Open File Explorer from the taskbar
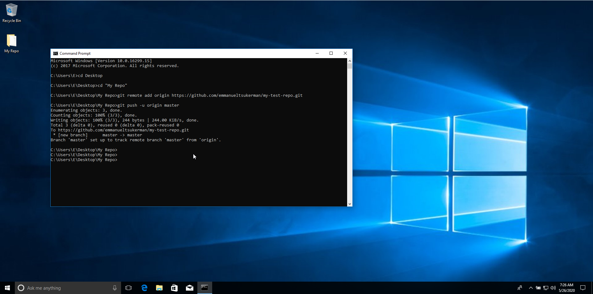This screenshot has width=593, height=294. 159,288
